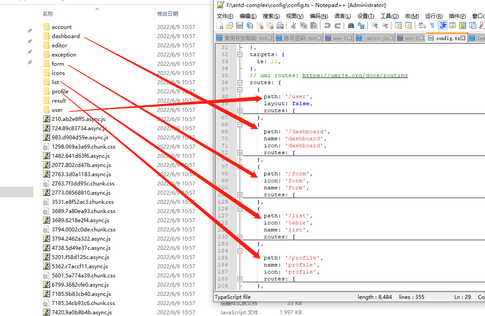Collapse the block starting at line 37
This screenshot has width=485, height=316.
pos(240,89)
